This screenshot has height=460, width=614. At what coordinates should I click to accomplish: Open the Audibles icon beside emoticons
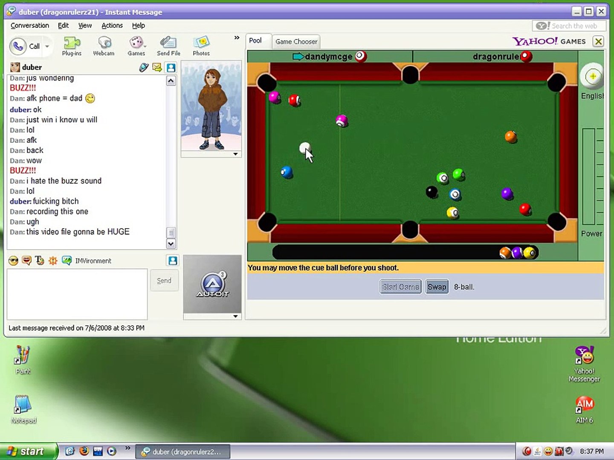coord(26,261)
